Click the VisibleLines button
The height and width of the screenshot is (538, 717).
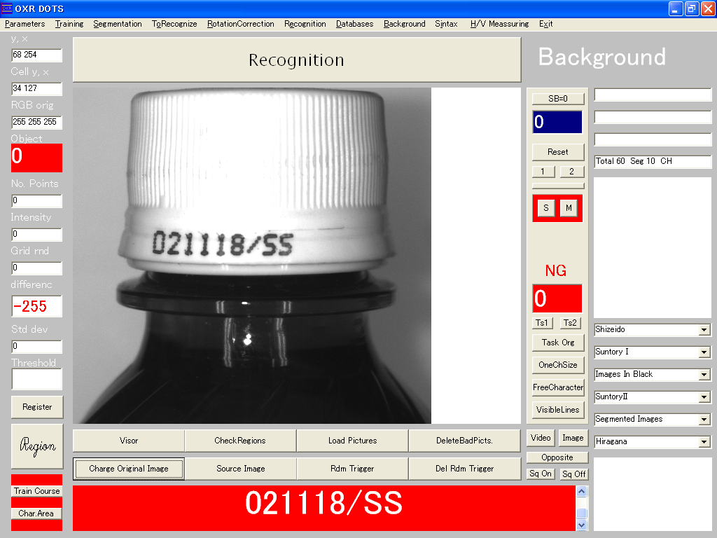pyautogui.click(x=557, y=410)
